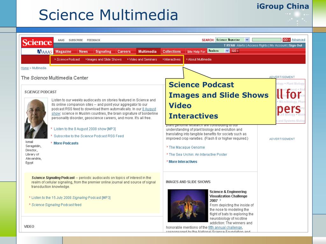Click the IMAGES AND SLIDE SHOWS heading
This screenshot has height=244, width=326.
click(x=188, y=182)
